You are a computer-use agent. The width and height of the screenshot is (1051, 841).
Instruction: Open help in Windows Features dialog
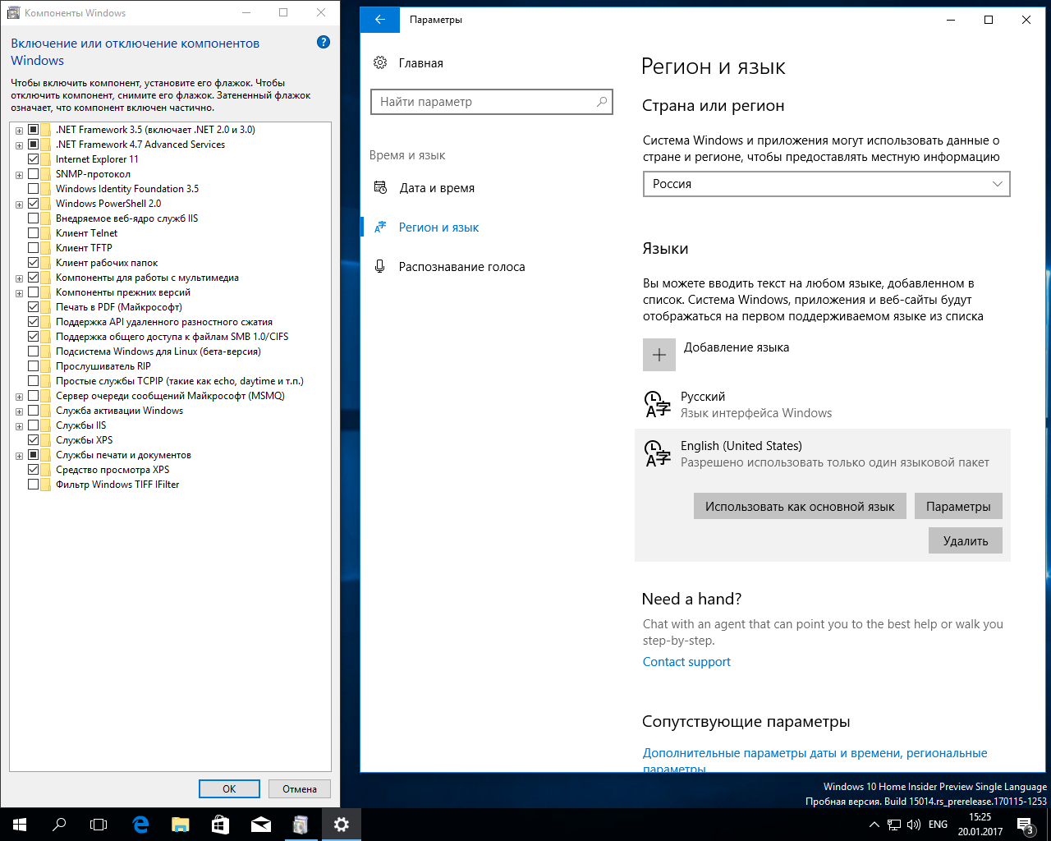324,42
